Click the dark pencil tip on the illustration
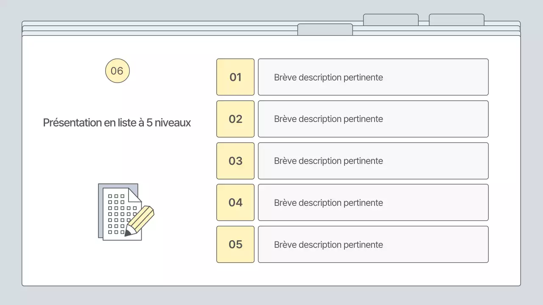 coord(127,233)
